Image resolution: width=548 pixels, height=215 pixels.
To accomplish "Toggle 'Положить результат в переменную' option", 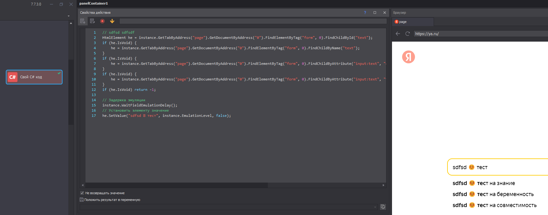I will pos(82,200).
